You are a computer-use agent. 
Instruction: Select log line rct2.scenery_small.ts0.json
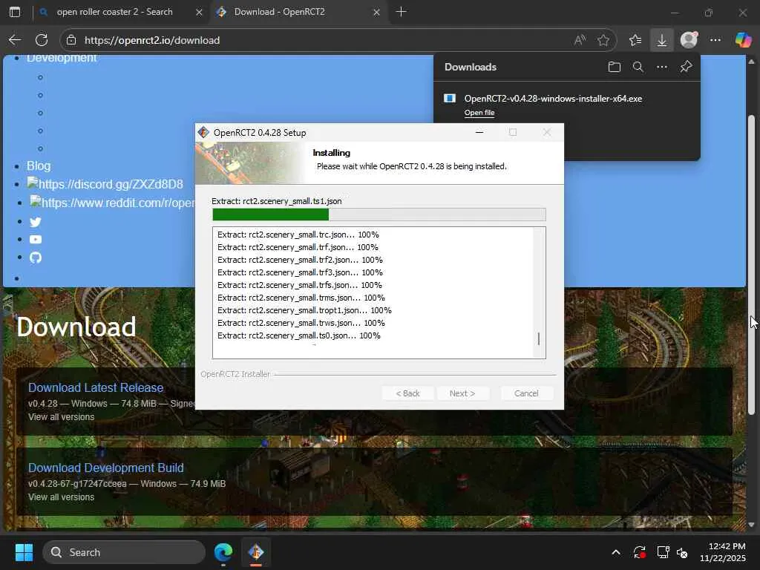tap(298, 335)
